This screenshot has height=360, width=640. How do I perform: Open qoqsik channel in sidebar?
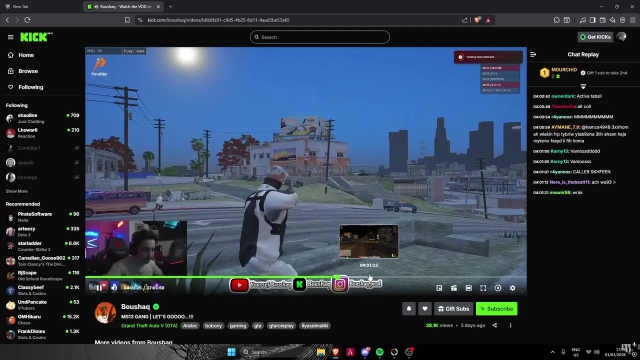42,162
